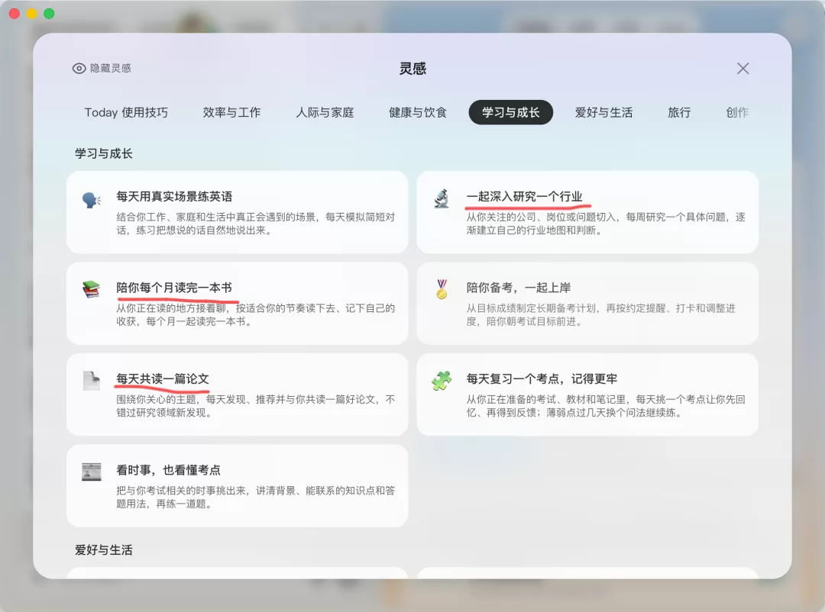Click description starting 结合你工作、家庭和生活
Screen dimensions: 825x612
pyautogui.click(x=256, y=224)
